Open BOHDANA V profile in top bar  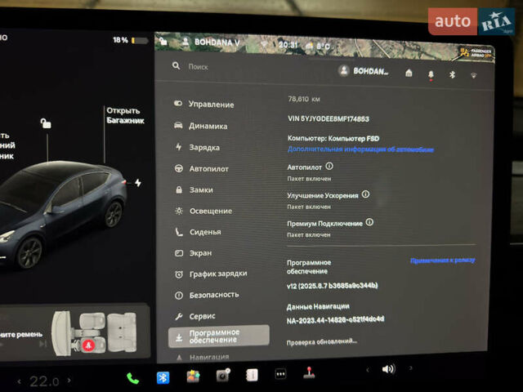tap(211, 42)
